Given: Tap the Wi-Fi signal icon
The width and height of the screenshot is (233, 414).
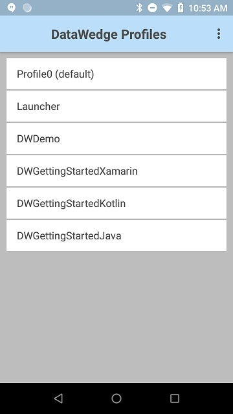Looking at the screenshot, I should (x=167, y=8).
